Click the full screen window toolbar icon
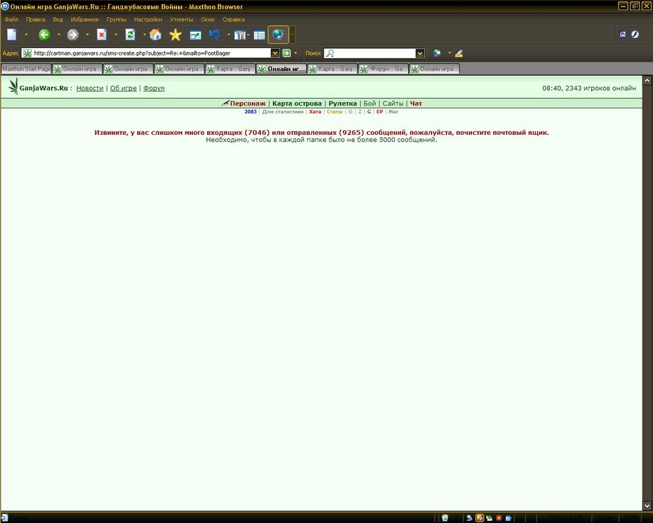Viewport: 653px width, 523px height. point(195,35)
